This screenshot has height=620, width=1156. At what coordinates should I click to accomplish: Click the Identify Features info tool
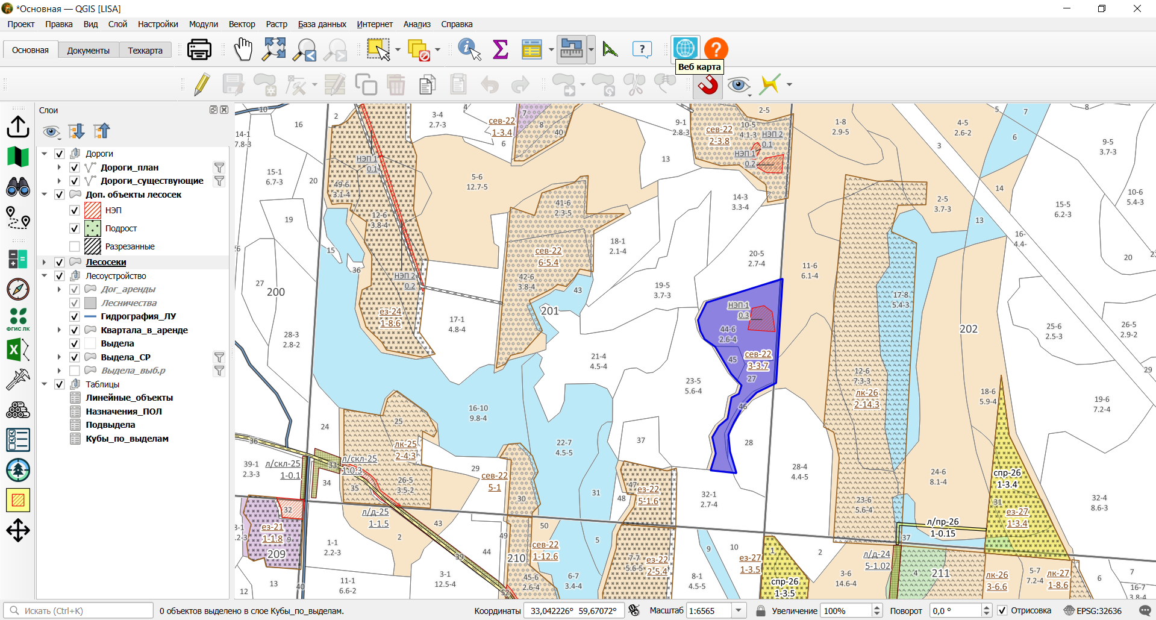pyautogui.click(x=469, y=49)
